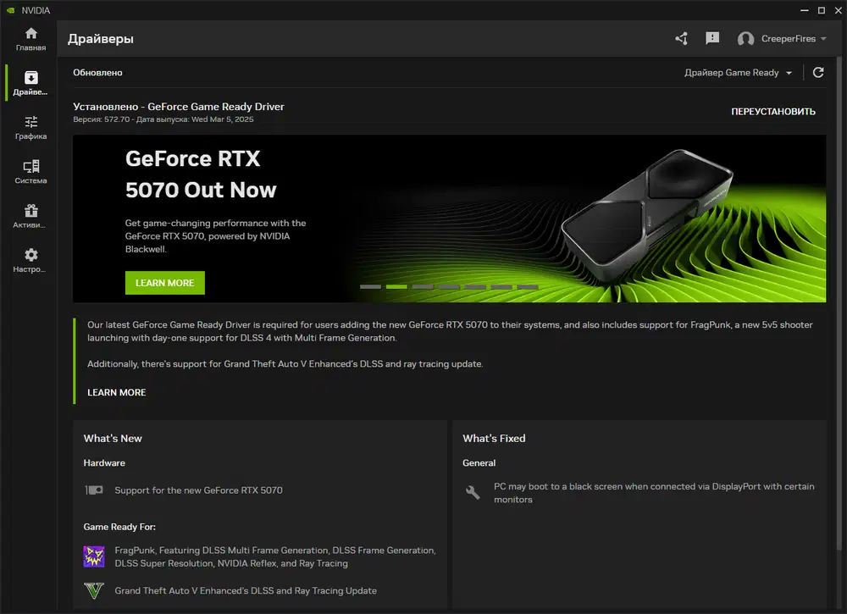Open the Активировать gift icon
The height and width of the screenshot is (614, 847).
click(x=30, y=211)
